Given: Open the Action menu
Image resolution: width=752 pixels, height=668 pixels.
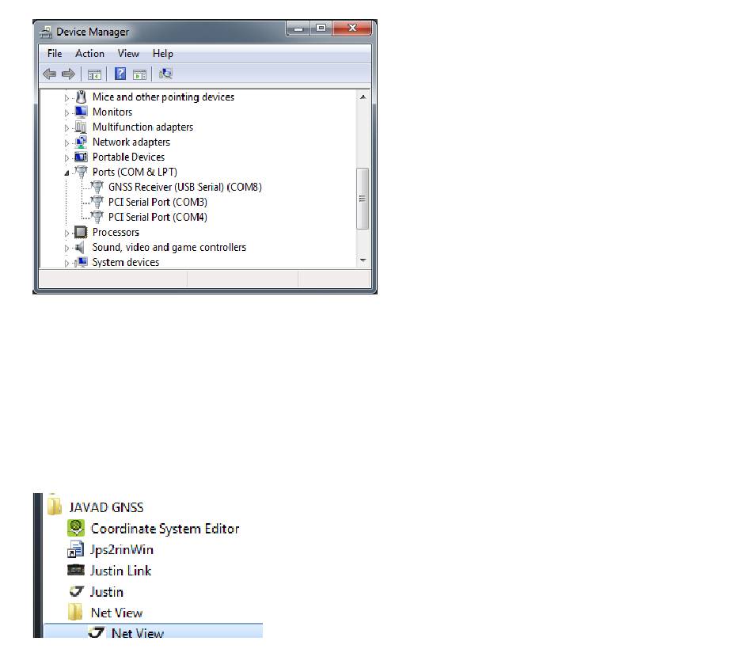Looking at the screenshot, I should 89,53.
